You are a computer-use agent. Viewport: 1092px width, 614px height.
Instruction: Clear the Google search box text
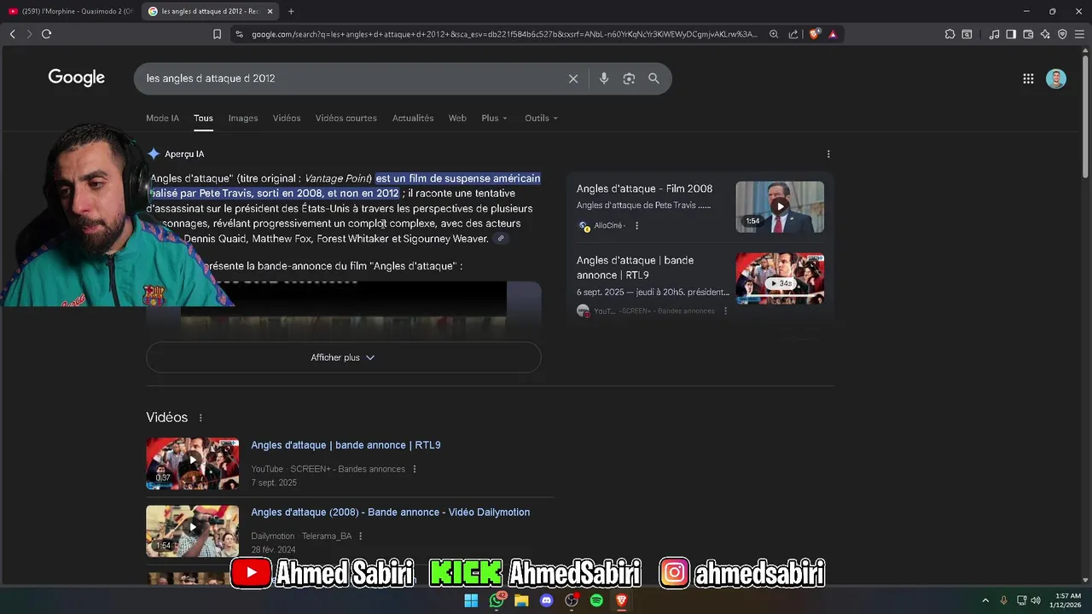point(573,78)
